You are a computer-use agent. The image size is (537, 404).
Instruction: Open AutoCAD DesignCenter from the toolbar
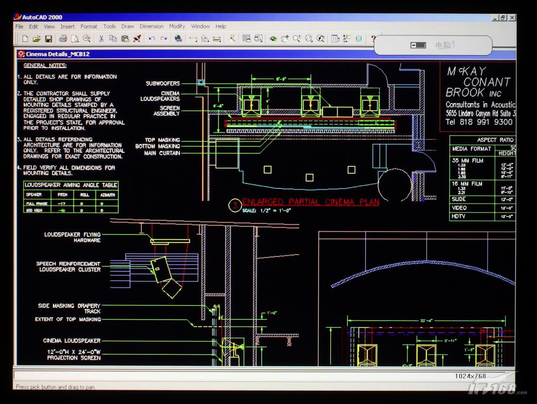[347, 39]
